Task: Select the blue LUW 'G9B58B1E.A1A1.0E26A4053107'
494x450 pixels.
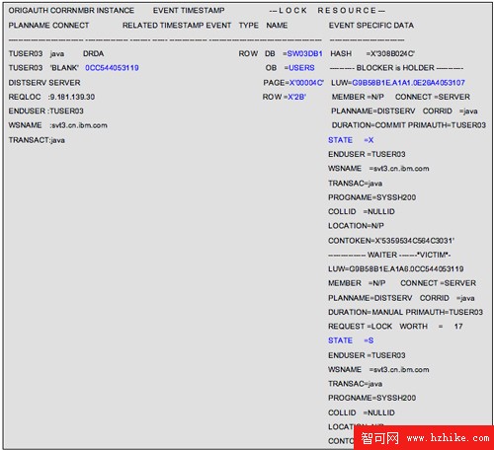Action: tap(408, 83)
